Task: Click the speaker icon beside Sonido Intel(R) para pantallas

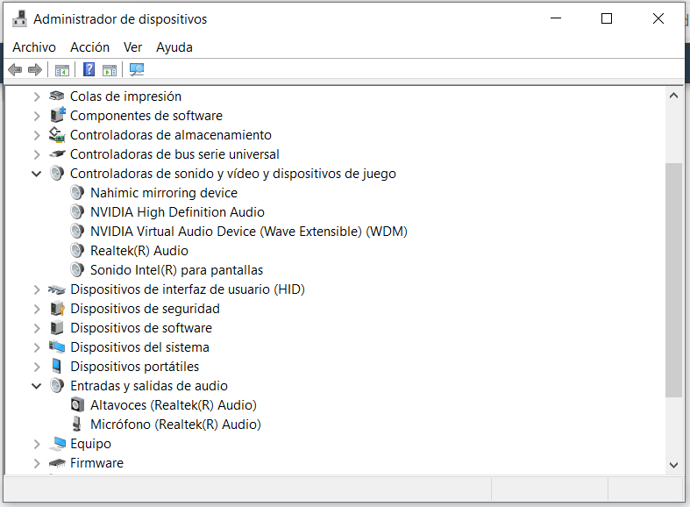Action: 77,270
